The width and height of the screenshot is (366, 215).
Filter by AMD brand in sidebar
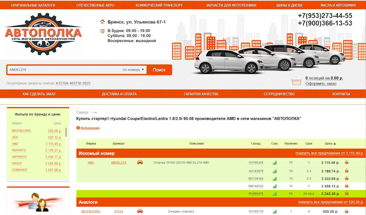coord(15,144)
